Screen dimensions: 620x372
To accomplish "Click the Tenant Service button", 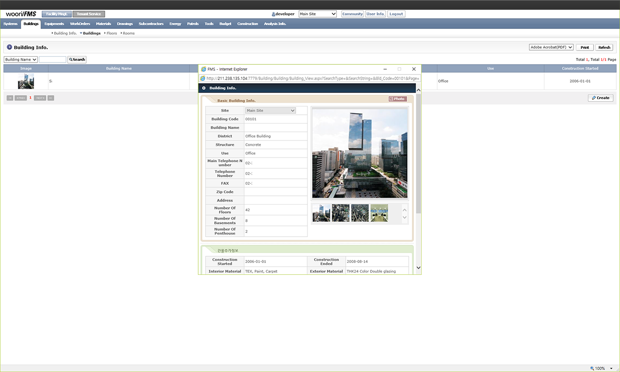I will pos(89,14).
